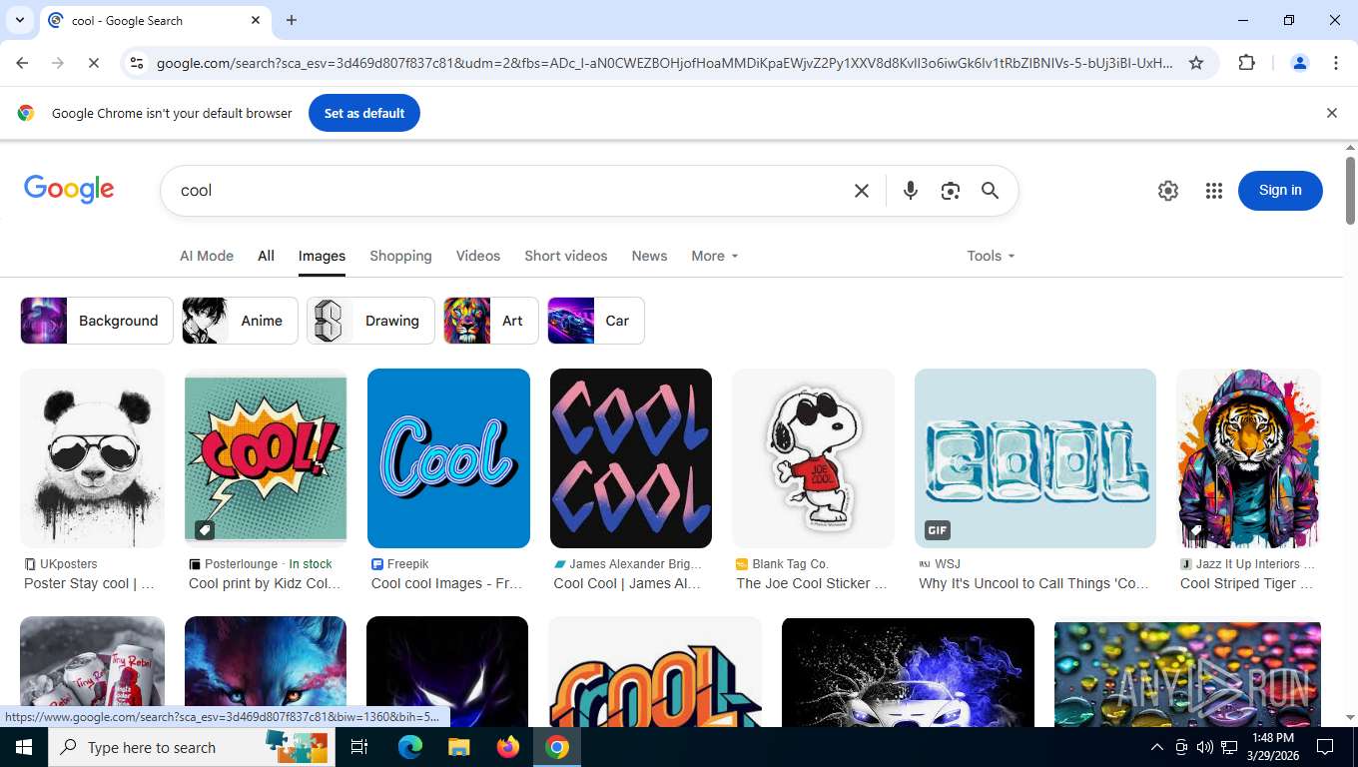Open the tab search chevron in the title bar
1358x767 pixels.
pyautogui.click(x=19, y=20)
